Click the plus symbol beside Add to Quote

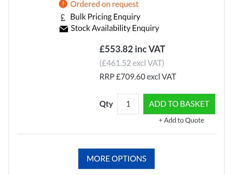pyautogui.click(x=160, y=121)
